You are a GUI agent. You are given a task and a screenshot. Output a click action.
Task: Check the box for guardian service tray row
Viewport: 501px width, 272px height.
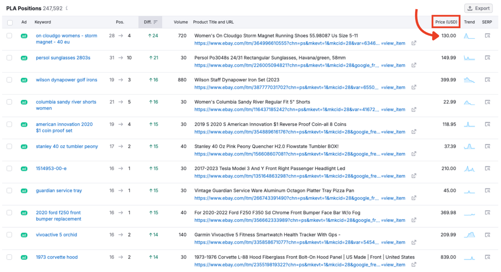coord(9,190)
